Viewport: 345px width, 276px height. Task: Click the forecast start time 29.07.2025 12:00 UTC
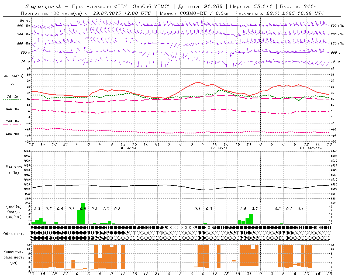(x=122, y=13)
